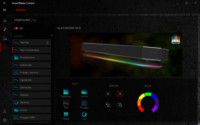Select the Niebieski preset
The height and width of the screenshot is (125, 200).
[32, 95]
